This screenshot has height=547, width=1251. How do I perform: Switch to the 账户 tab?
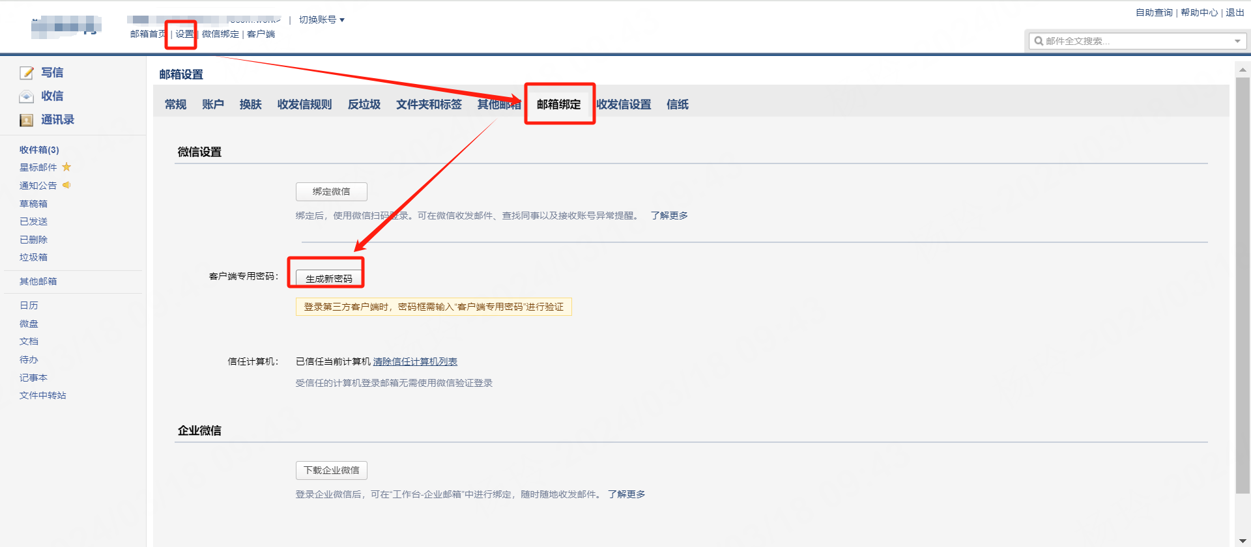point(213,104)
